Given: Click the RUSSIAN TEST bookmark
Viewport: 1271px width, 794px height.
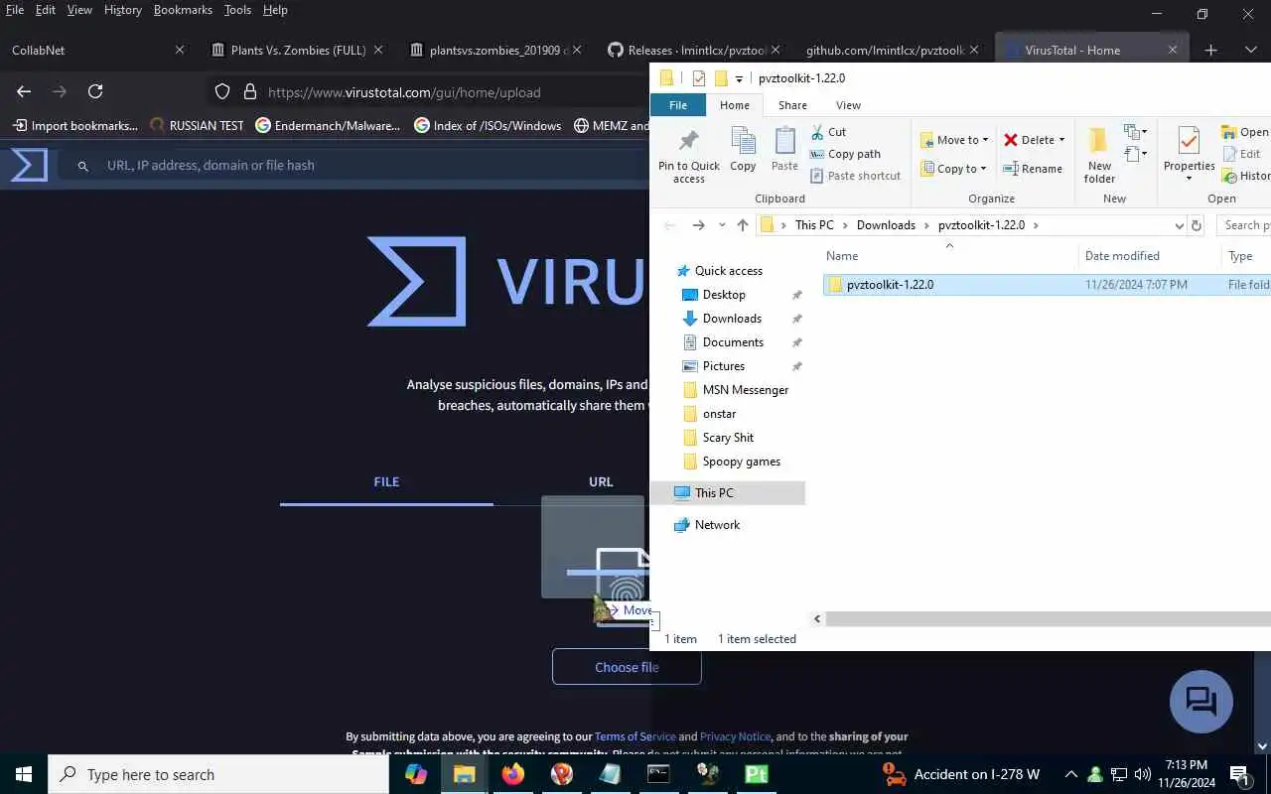Looking at the screenshot, I should tap(197, 126).
